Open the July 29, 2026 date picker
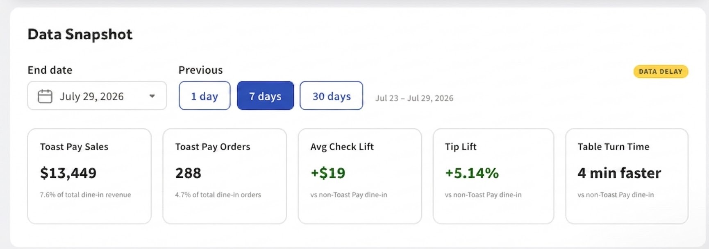This screenshot has width=709, height=249. 97,96
